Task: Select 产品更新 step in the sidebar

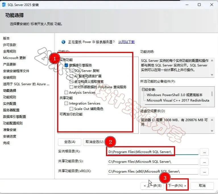Action: (x=10, y=64)
